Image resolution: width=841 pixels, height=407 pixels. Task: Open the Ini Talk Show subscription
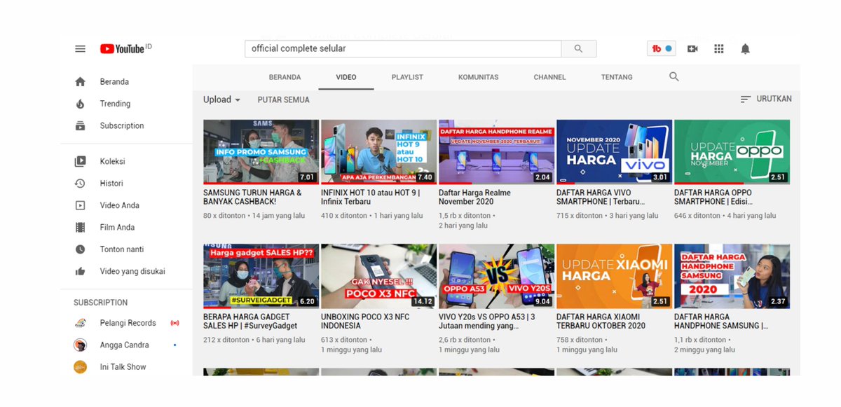(x=123, y=366)
